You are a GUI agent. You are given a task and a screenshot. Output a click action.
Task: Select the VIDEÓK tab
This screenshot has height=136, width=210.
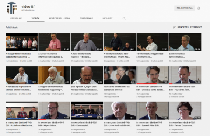[x=35, y=18]
